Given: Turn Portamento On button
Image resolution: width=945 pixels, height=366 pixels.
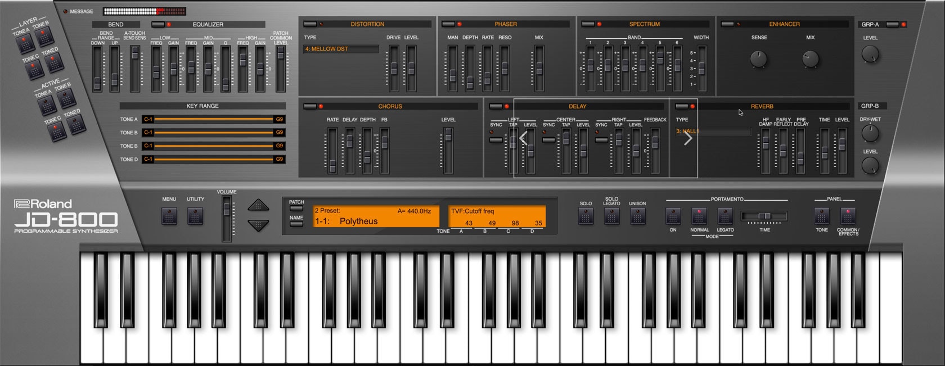Looking at the screenshot, I should coord(673,216).
